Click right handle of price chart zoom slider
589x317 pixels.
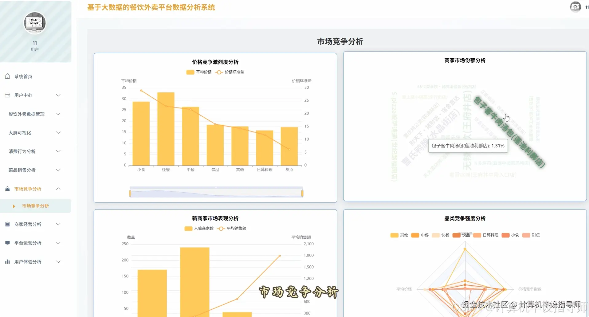point(302,193)
